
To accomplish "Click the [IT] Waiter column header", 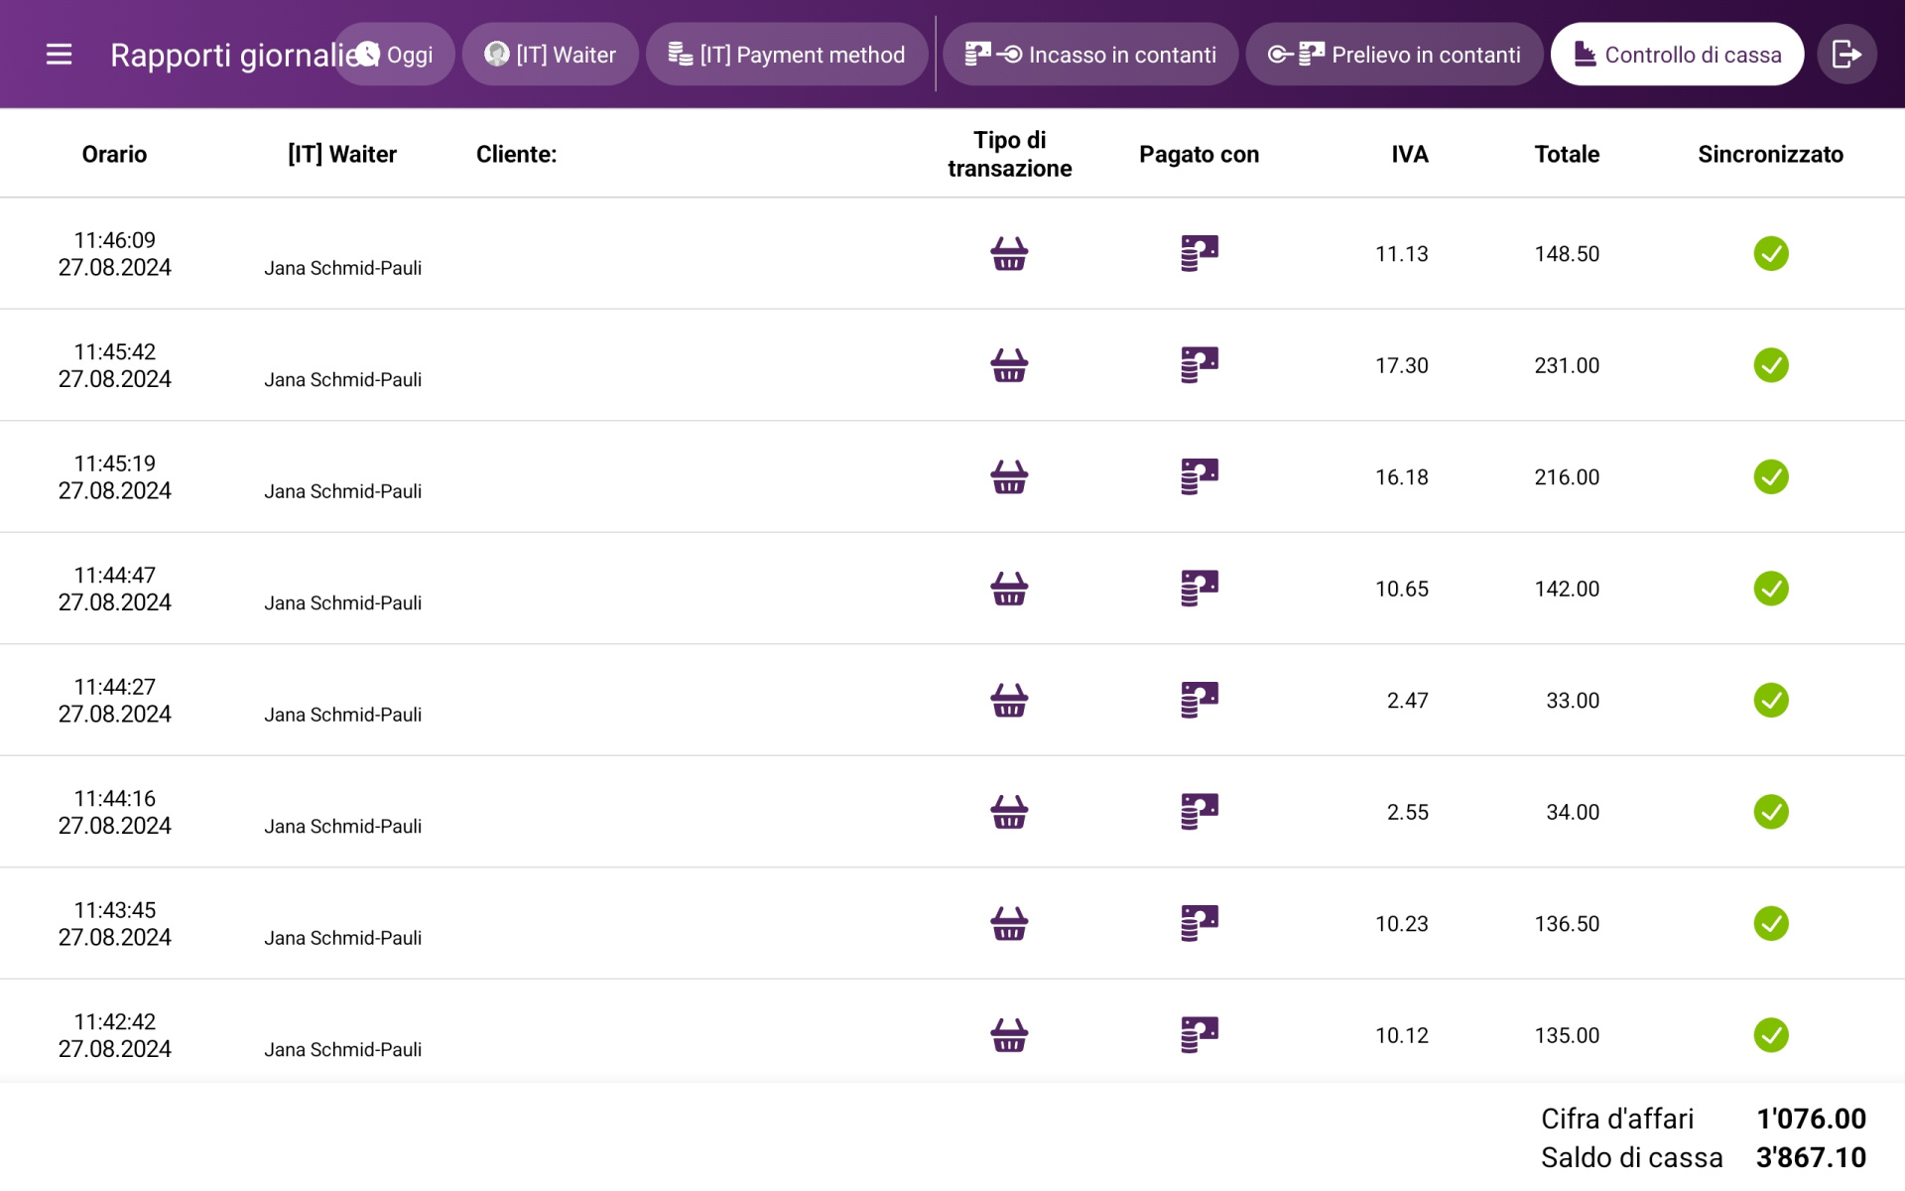I will [342, 154].
